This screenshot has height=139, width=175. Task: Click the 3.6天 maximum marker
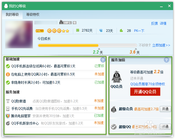click(135, 52)
